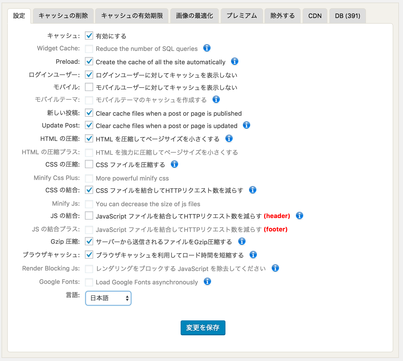The image size is (403, 361).
Task: Click the JS の結合 info icon
Action: (299, 216)
